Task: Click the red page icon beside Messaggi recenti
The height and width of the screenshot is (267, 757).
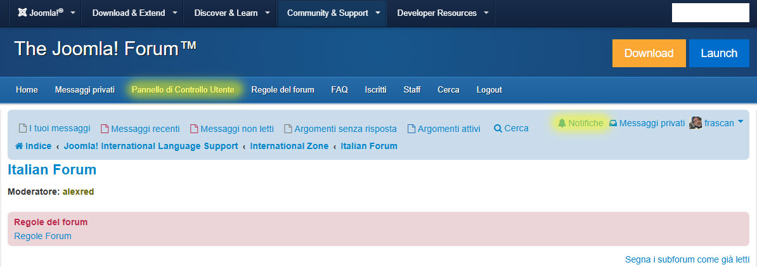Action: 105,129
